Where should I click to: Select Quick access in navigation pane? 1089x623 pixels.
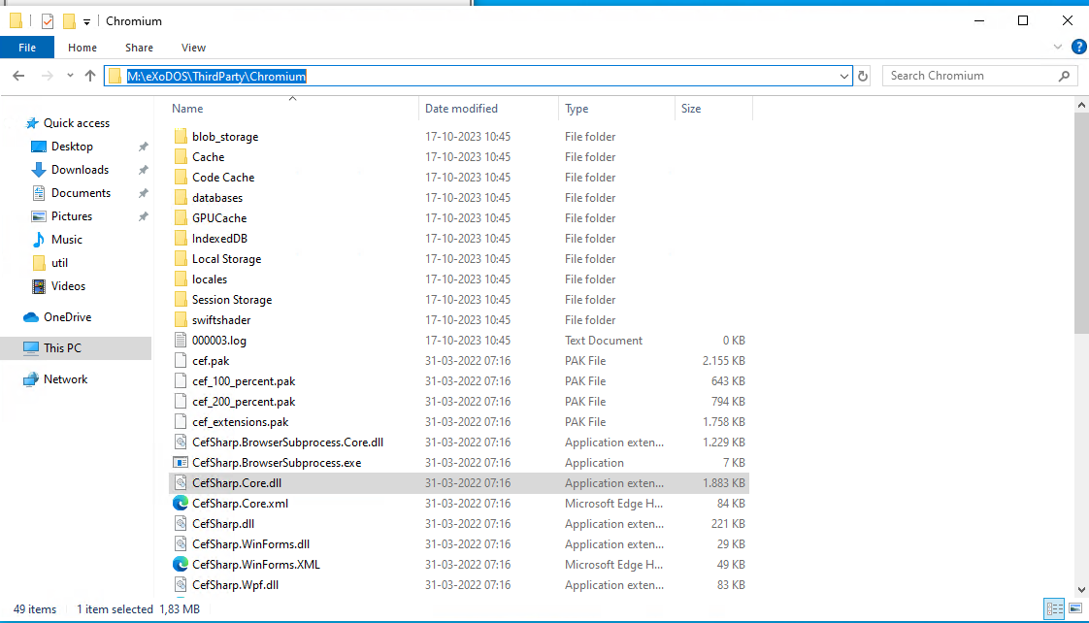(77, 123)
